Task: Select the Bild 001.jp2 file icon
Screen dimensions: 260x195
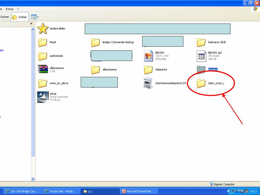Action: (x=201, y=56)
